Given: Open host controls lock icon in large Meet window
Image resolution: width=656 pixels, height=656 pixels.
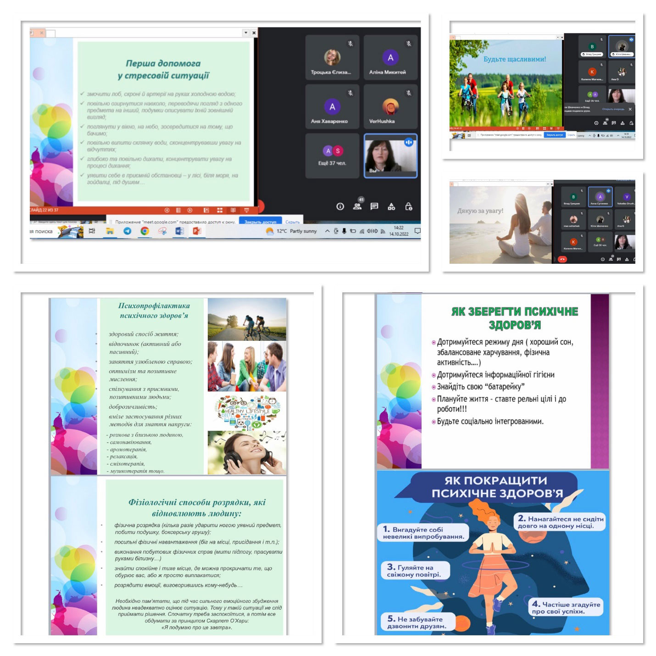Looking at the screenshot, I should pos(409,206).
